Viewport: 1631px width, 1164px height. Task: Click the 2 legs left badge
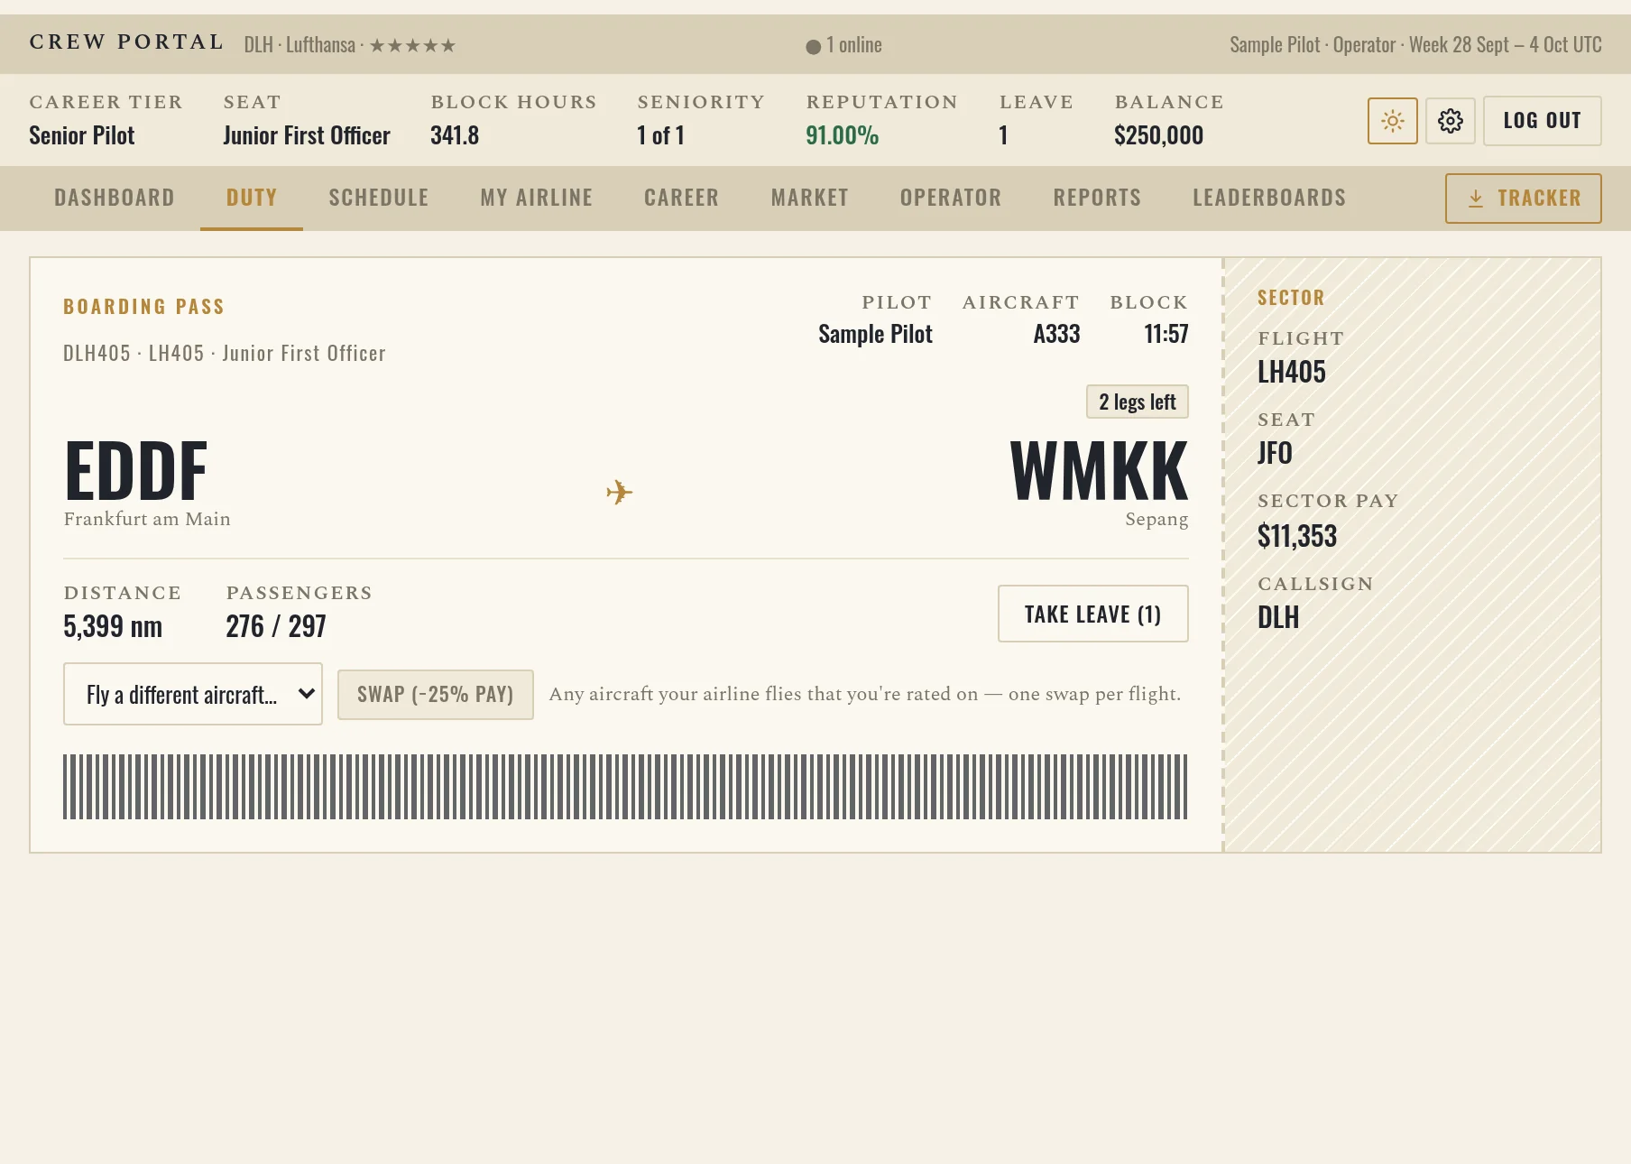[1138, 402]
